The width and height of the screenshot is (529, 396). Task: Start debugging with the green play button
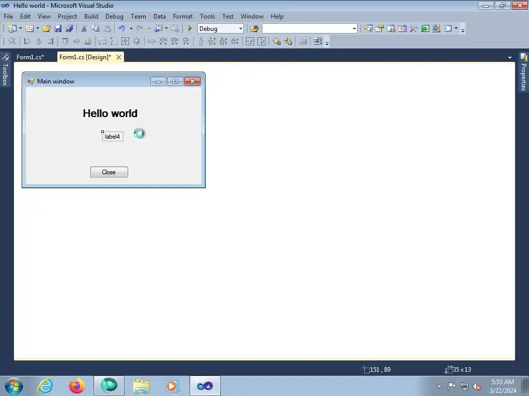[x=190, y=29]
